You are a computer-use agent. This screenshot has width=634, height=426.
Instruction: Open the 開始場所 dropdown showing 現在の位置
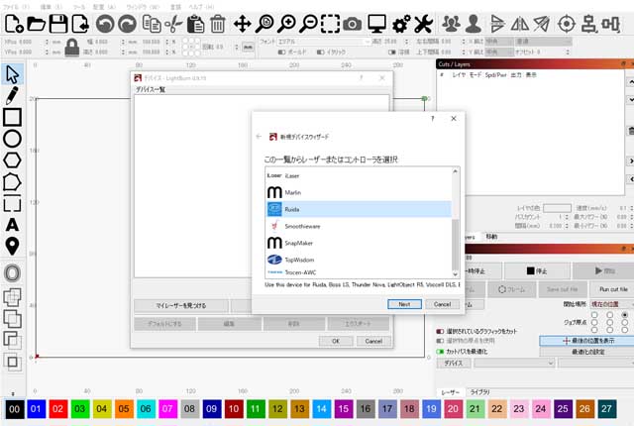click(x=611, y=304)
